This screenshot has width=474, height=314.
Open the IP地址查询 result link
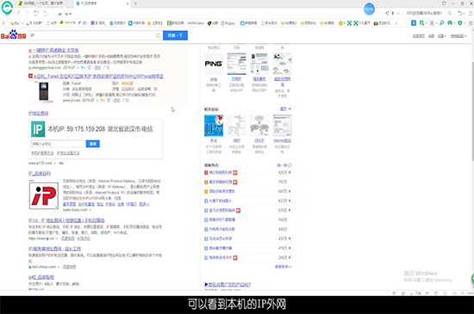point(39,114)
